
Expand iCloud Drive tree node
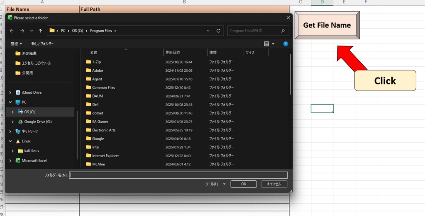point(10,92)
